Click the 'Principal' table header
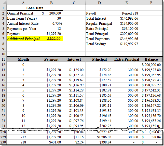The height and width of the screenshot is (146, 164). point(99,59)
